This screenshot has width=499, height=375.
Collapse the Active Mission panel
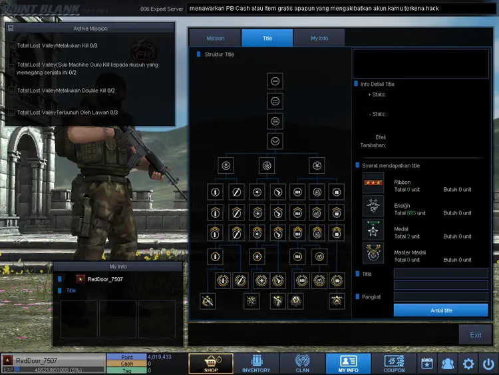pyautogui.click(x=11, y=28)
